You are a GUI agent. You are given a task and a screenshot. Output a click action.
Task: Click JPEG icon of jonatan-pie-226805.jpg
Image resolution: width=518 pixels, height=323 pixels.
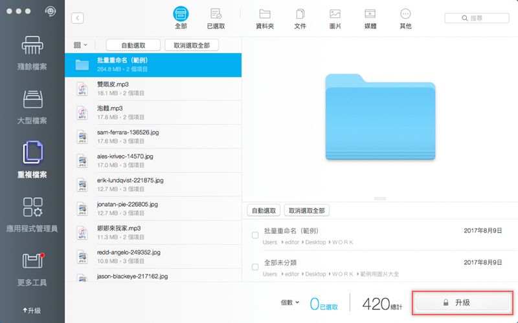(82, 209)
